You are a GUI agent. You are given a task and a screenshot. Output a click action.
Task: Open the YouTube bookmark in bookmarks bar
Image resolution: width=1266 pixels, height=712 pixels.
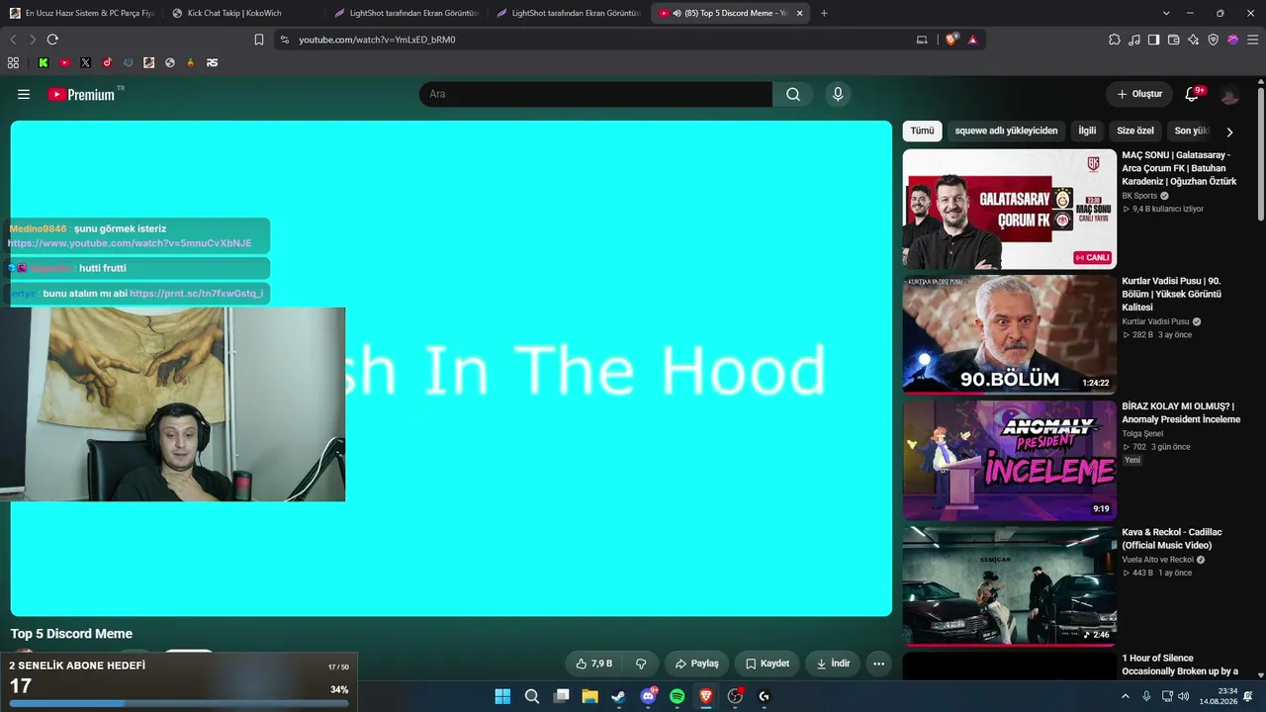point(64,62)
